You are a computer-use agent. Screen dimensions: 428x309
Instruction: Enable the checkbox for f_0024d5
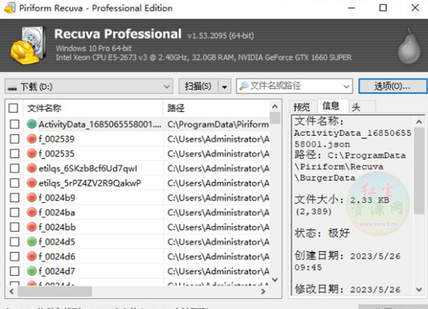pyautogui.click(x=14, y=242)
